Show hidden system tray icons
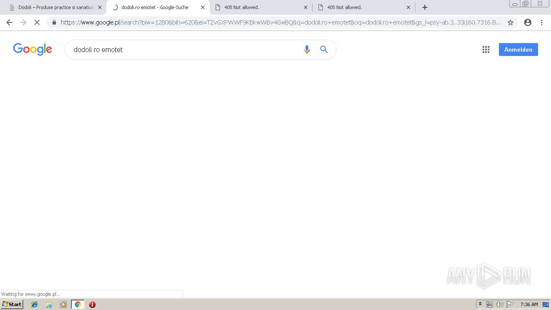The height and width of the screenshot is (310, 551). [x=480, y=304]
